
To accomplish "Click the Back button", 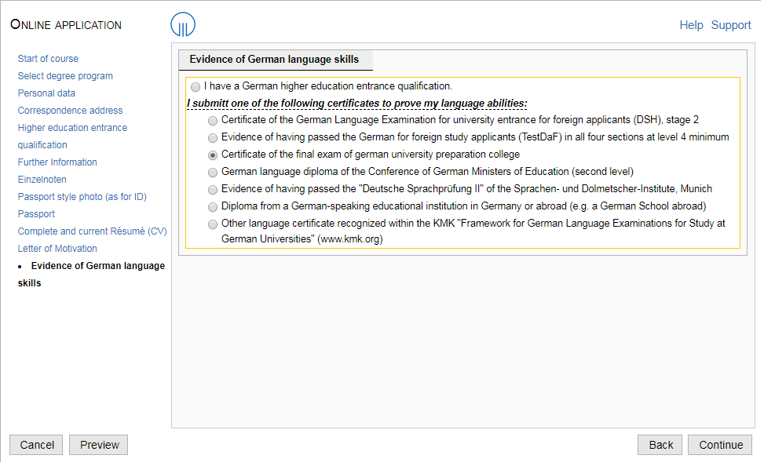I will [660, 445].
